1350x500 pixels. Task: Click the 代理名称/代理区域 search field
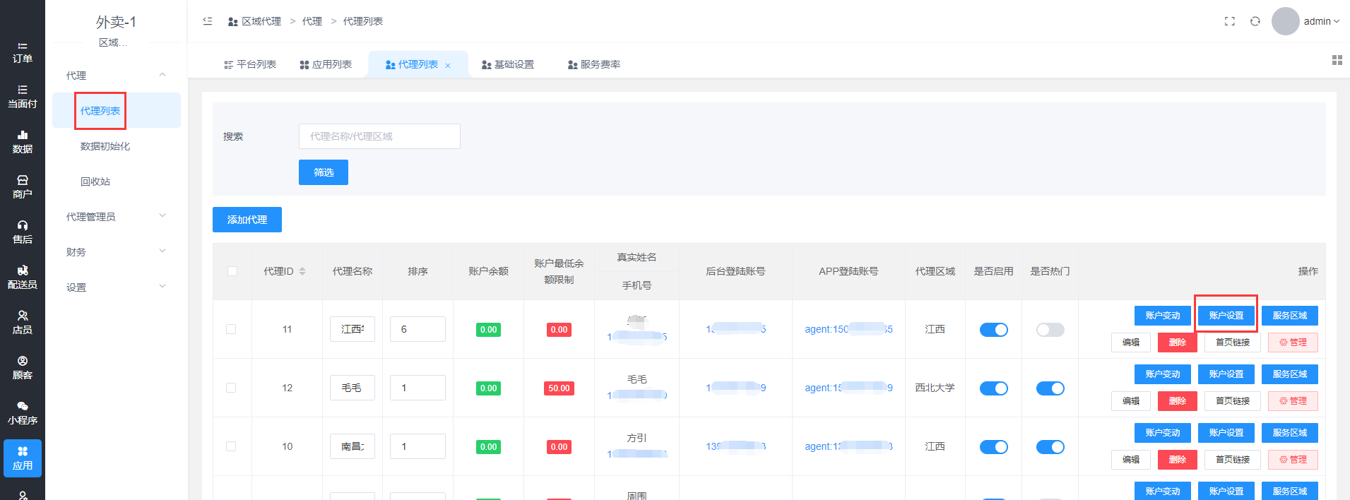pos(379,136)
